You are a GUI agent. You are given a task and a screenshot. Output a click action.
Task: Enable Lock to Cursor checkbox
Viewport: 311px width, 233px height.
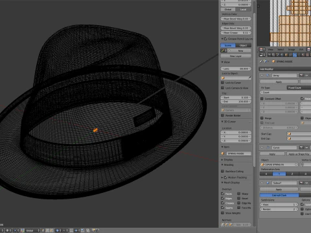(x=222, y=83)
